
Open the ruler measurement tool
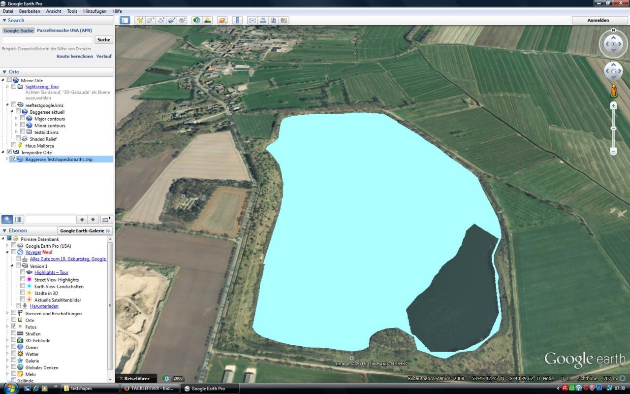pos(237,20)
